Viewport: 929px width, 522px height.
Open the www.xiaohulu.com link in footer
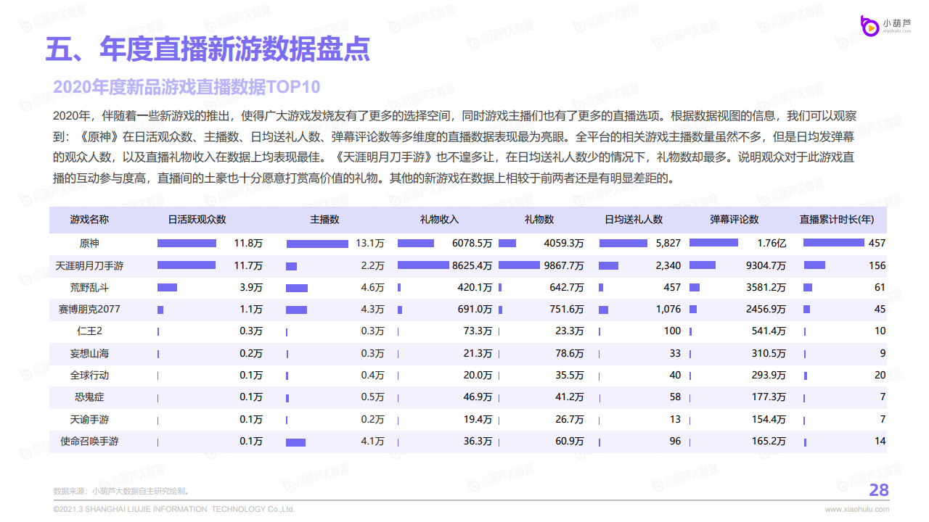(856, 510)
